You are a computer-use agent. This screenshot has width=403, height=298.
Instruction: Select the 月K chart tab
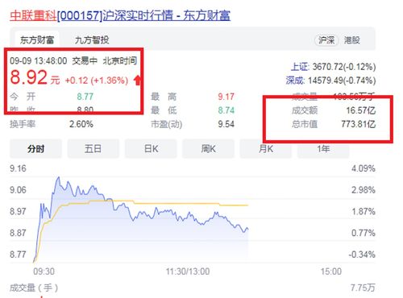pos(266,148)
